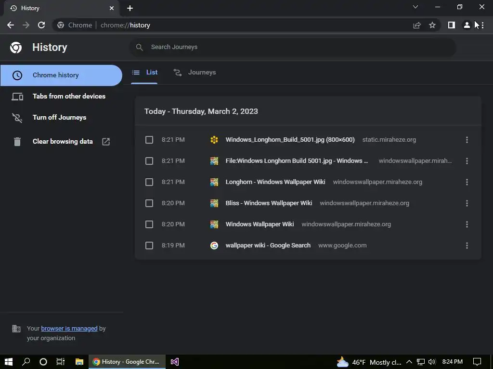Image resolution: width=493 pixels, height=369 pixels.
Task: Open Tabs from other devices
Action: pyautogui.click(x=61, y=96)
